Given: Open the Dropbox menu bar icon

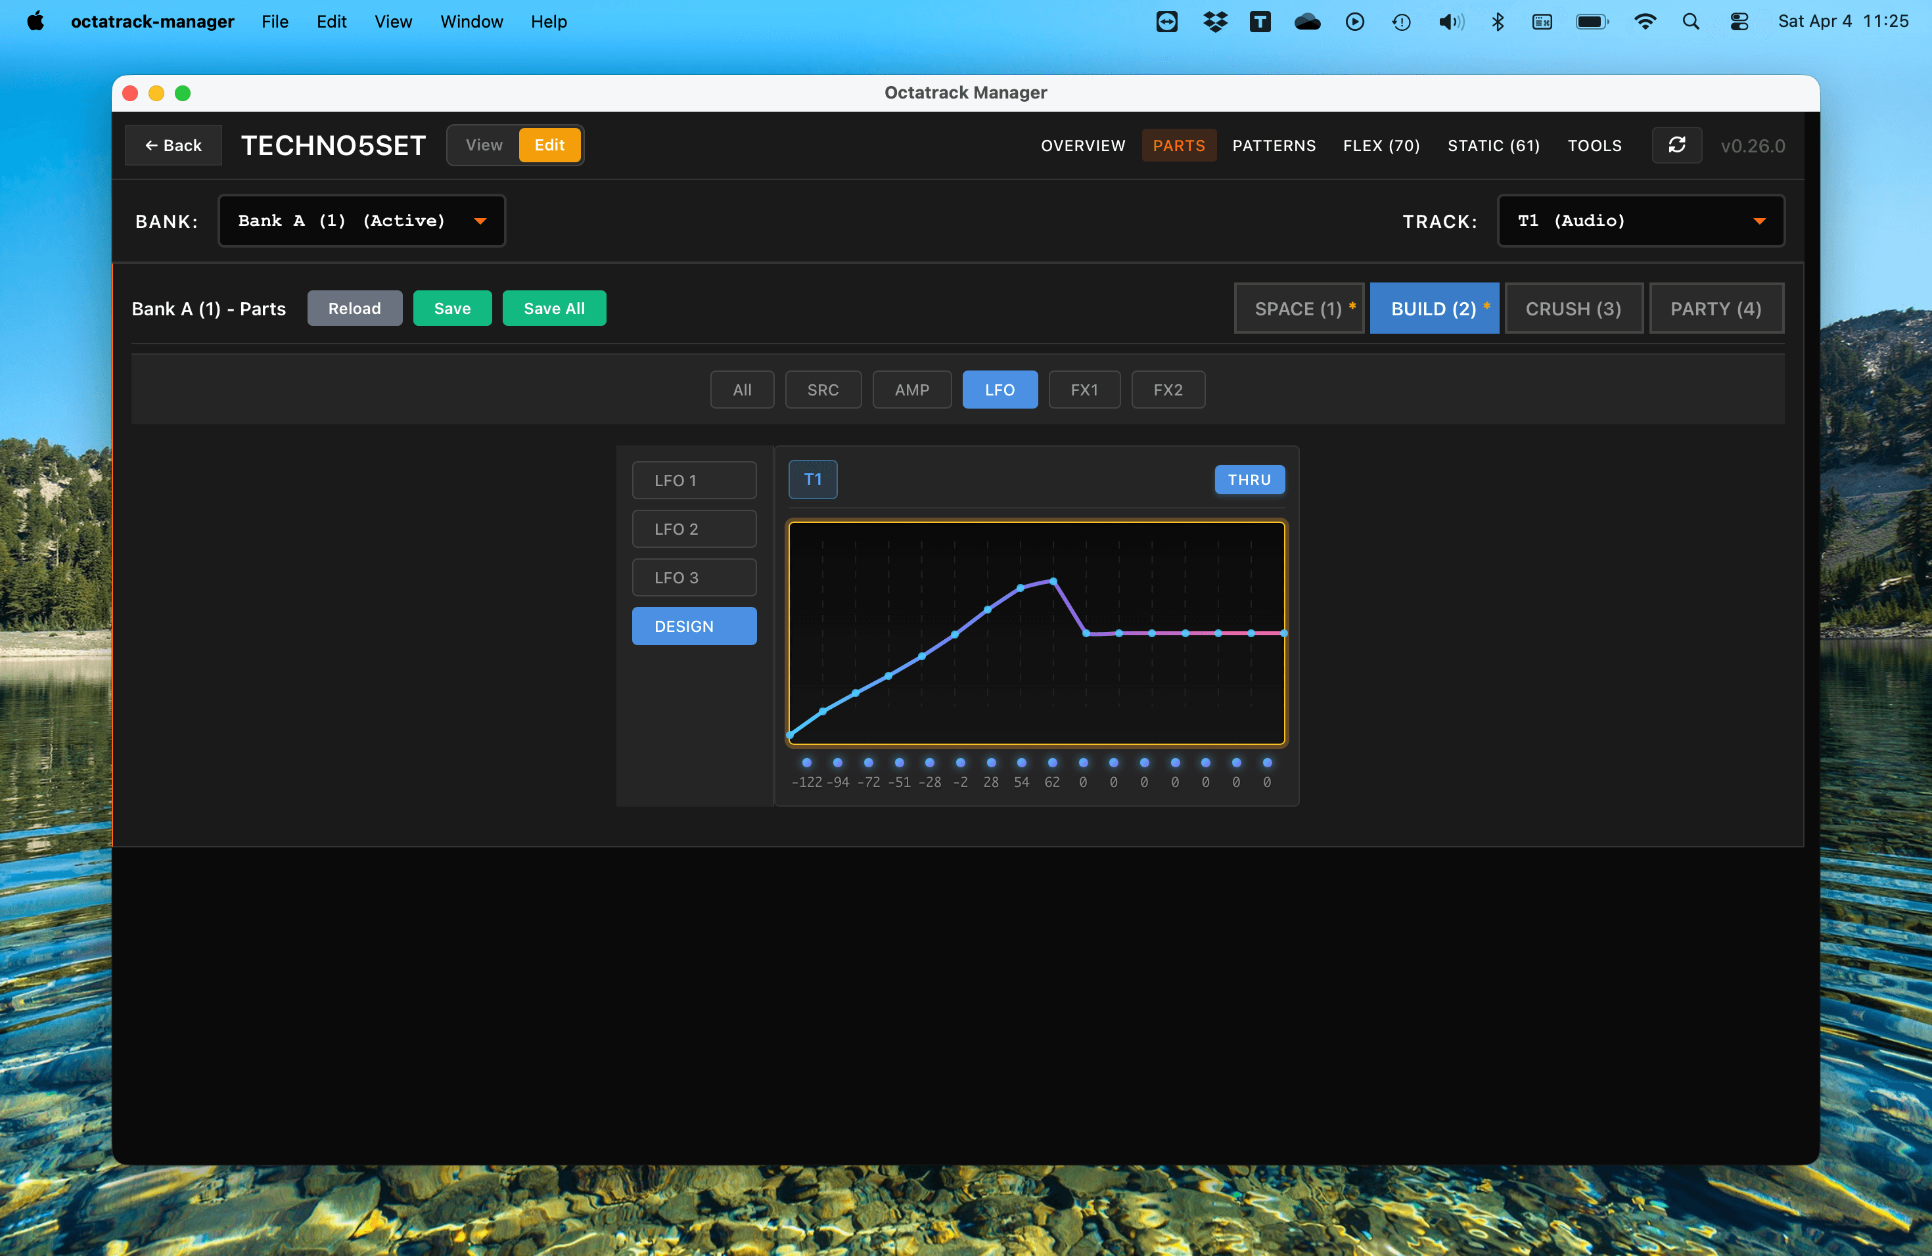Looking at the screenshot, I should [x=1214, y=22].
